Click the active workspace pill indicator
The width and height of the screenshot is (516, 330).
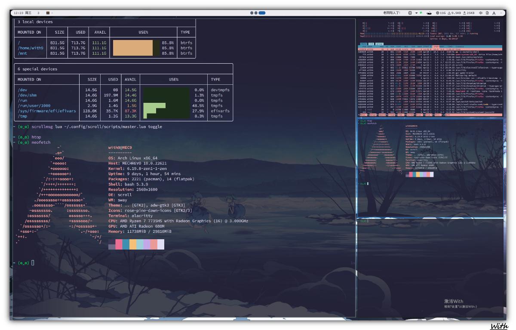[262, 13]
